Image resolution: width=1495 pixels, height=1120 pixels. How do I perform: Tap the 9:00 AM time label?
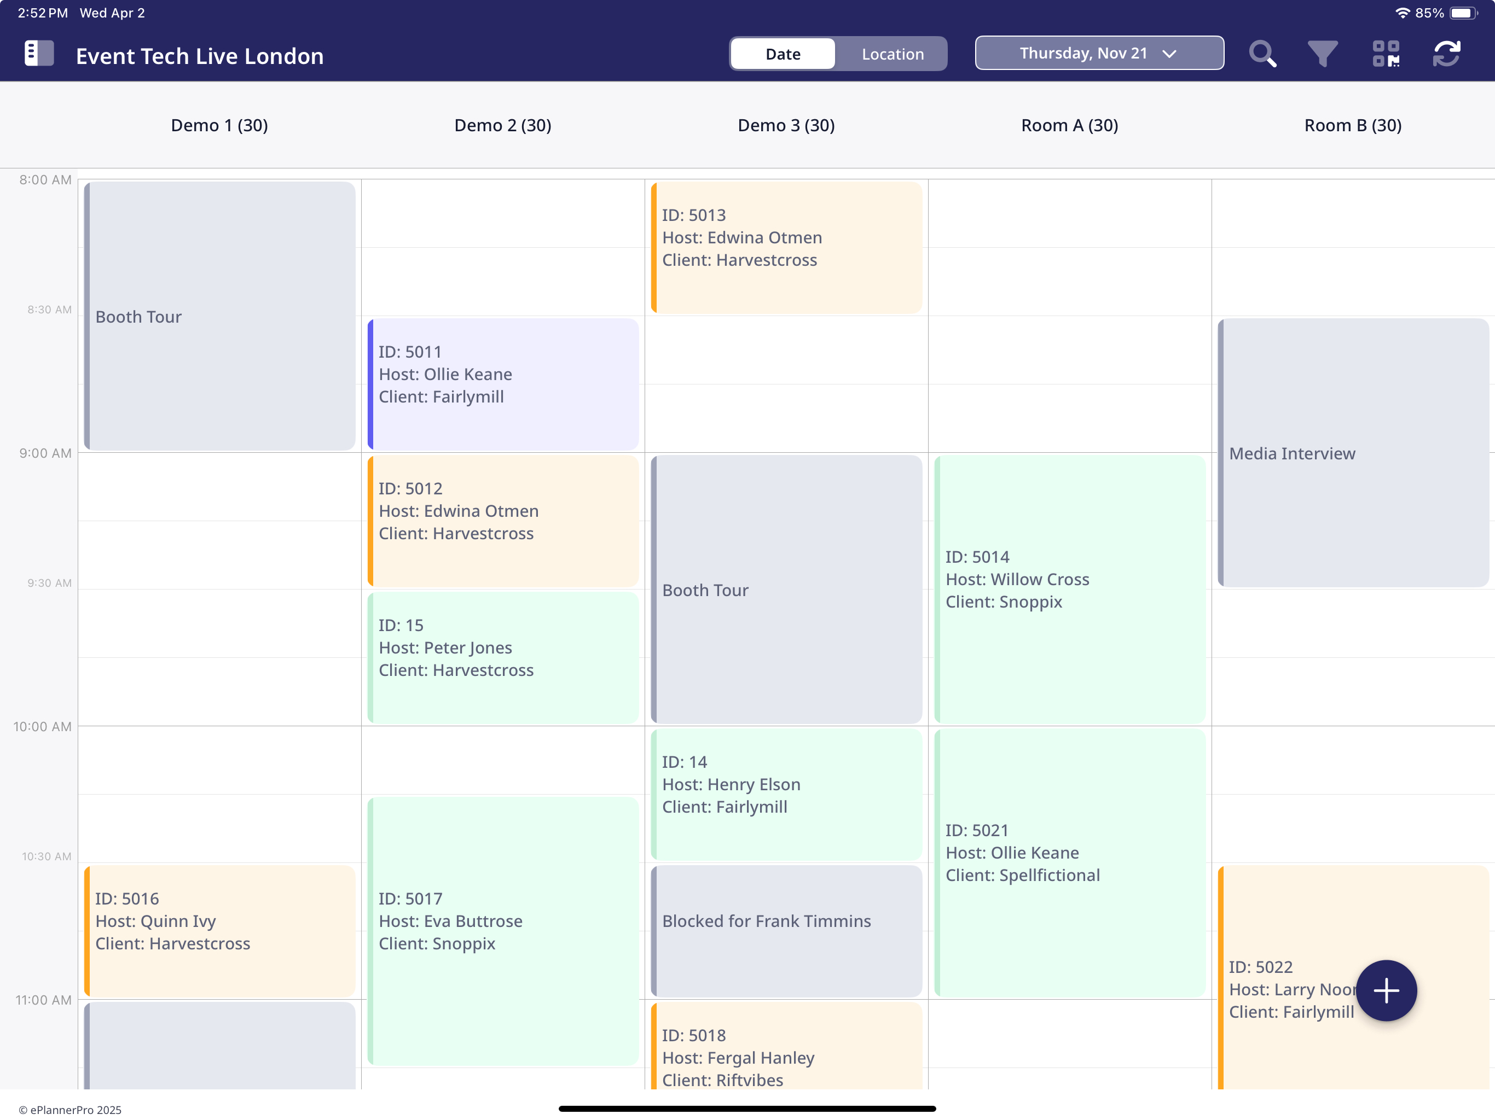pyautogui.click(x=45, y=453)
